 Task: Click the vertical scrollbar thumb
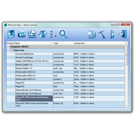point(126,55)
